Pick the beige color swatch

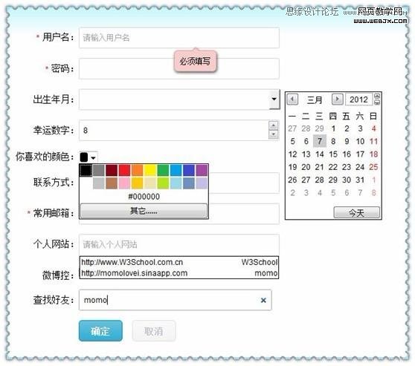click(x=150, y=183)
